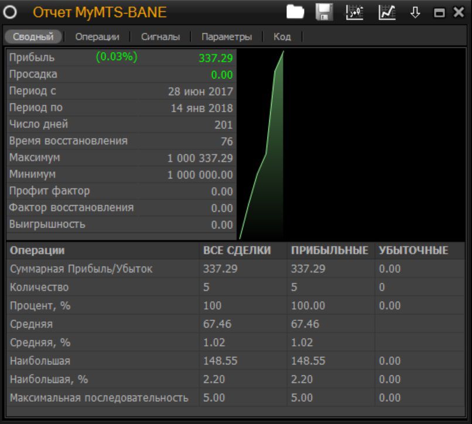The height and width of the screenshot is (424, 472).
Task: Click the trades-on-chart icon
Action: pos(355,12)
